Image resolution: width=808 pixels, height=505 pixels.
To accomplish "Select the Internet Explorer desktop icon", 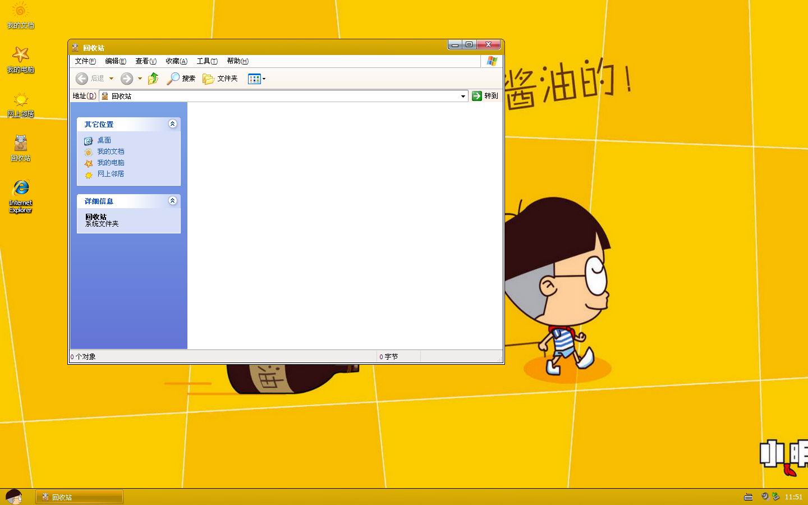I will [20, 196].
